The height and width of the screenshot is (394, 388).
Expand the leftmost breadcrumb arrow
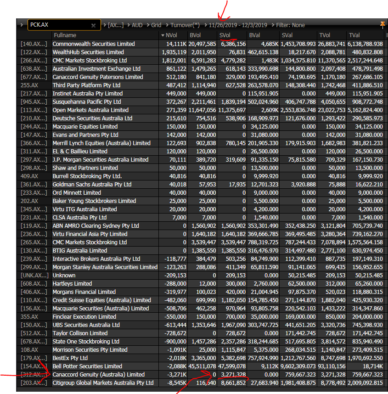[22, 25]
